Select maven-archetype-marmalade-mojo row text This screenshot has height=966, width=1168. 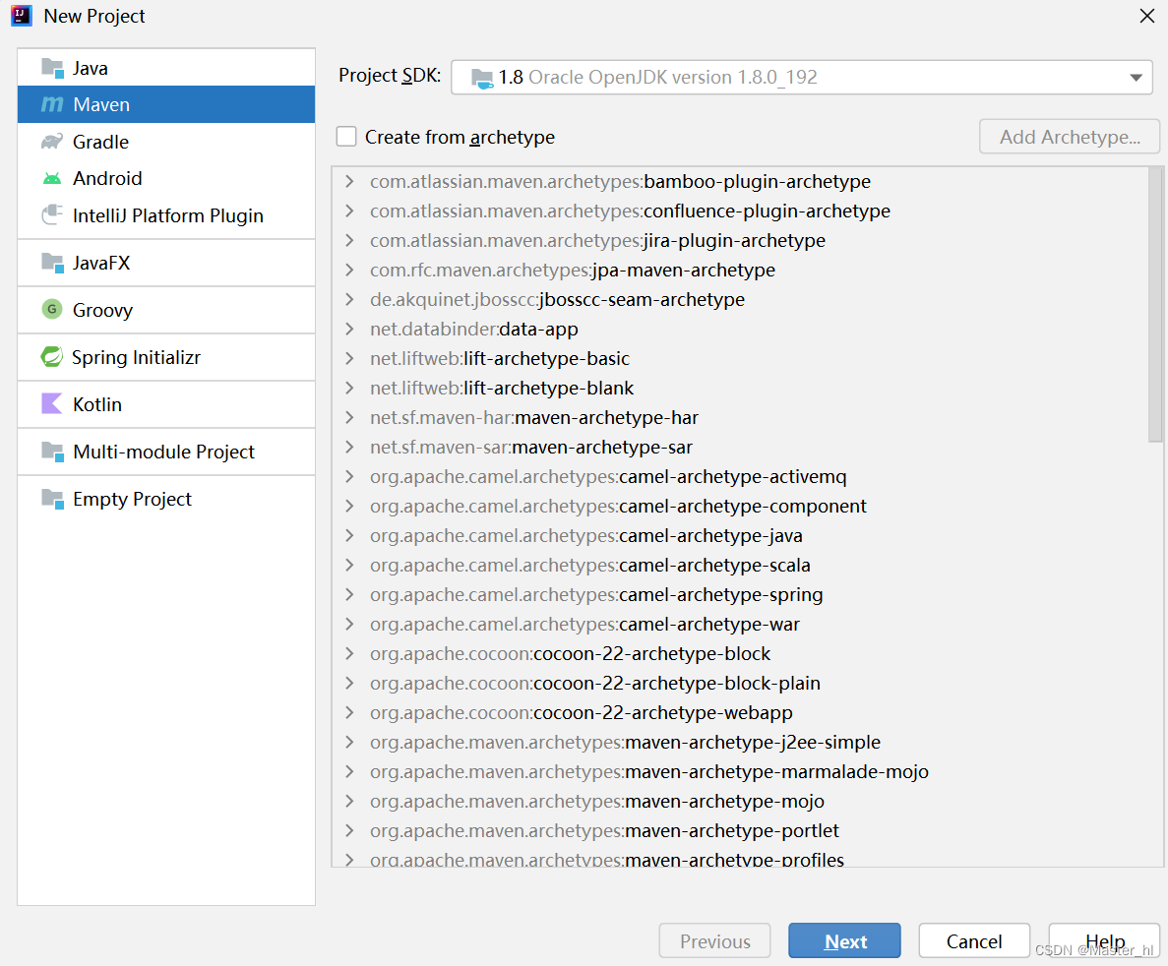tap(649, 771)
